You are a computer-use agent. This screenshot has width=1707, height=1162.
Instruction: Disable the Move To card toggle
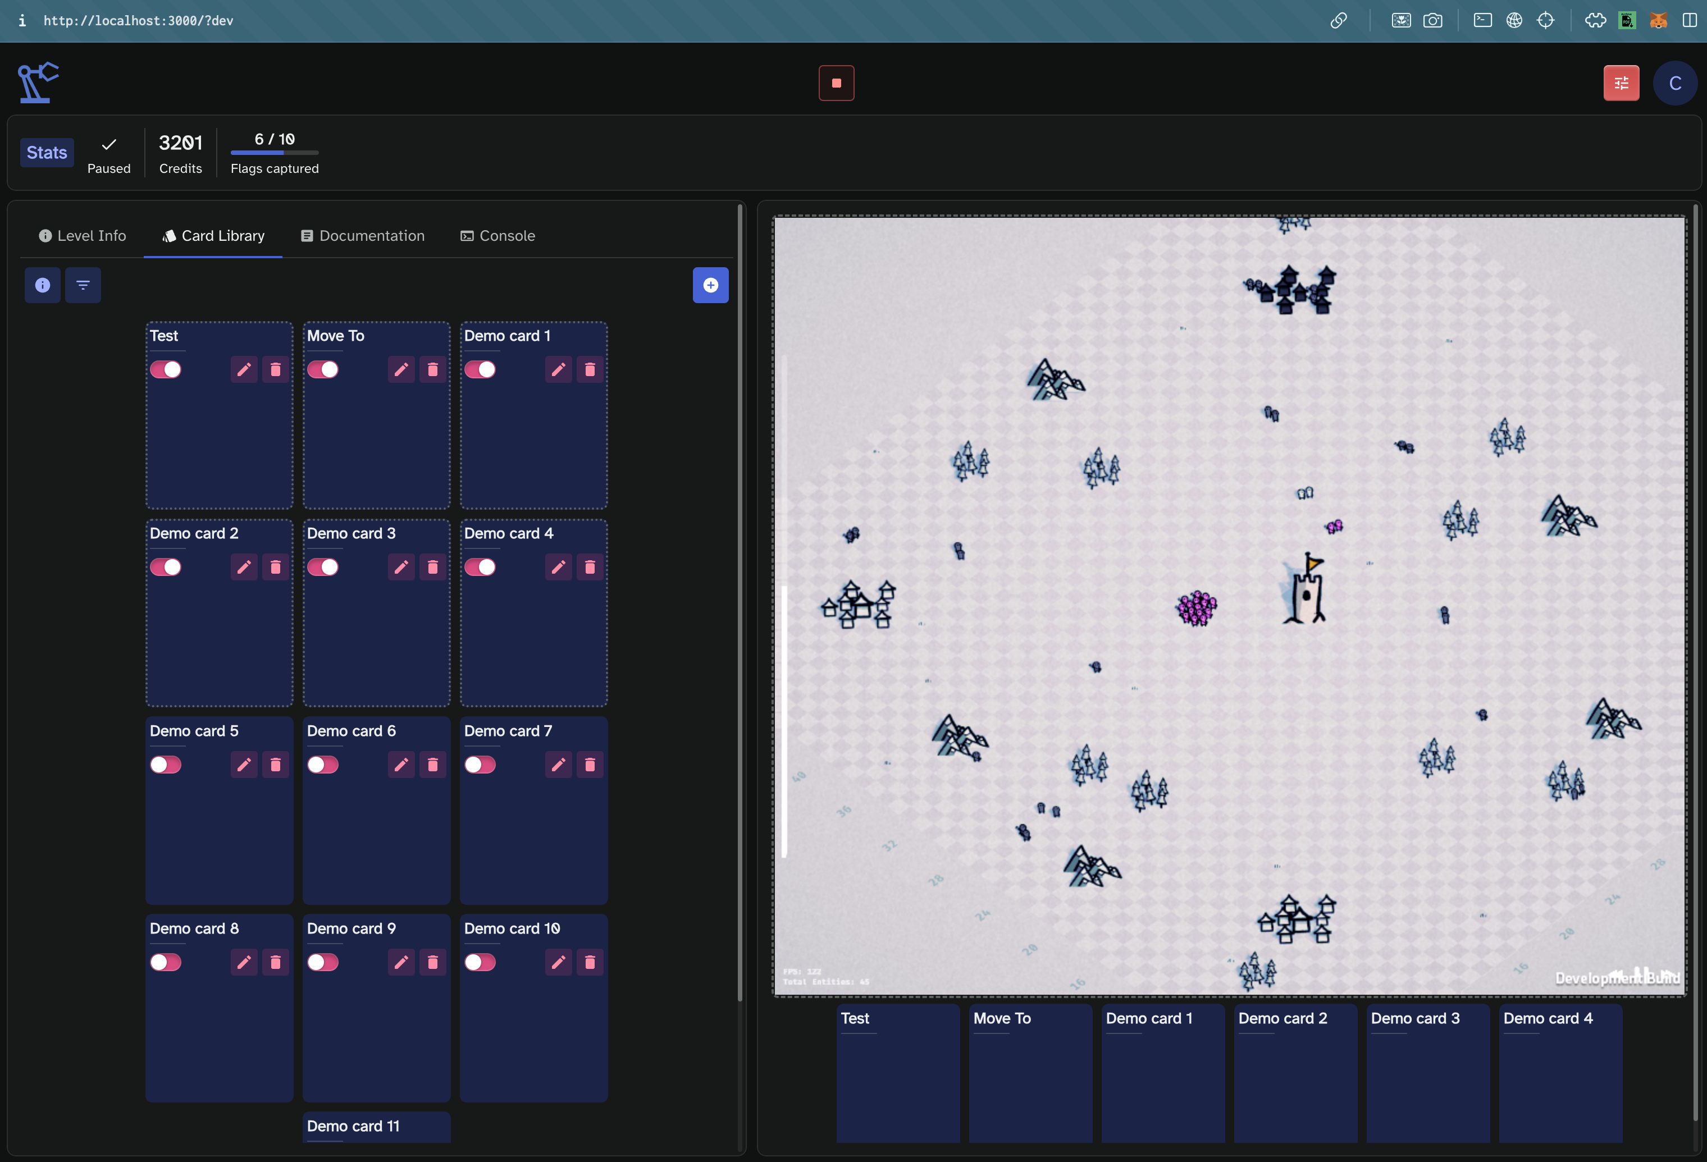[x=322, y=369]
